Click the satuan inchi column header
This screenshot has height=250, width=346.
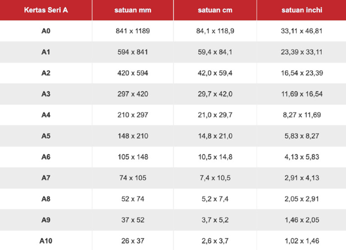pos(302,10)
